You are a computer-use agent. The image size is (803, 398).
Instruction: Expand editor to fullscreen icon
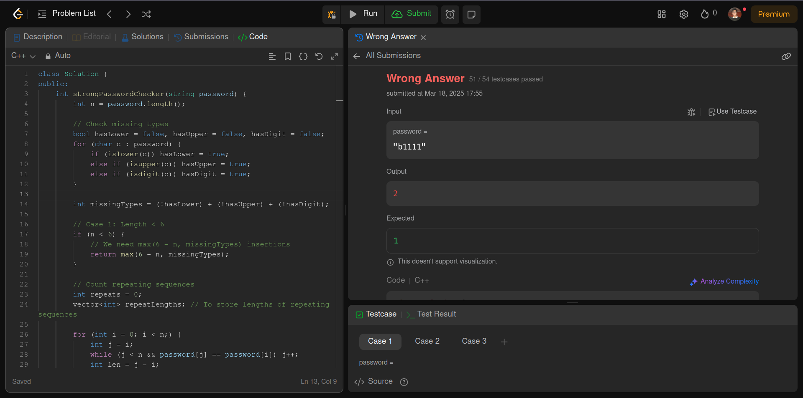coord(334,56)
